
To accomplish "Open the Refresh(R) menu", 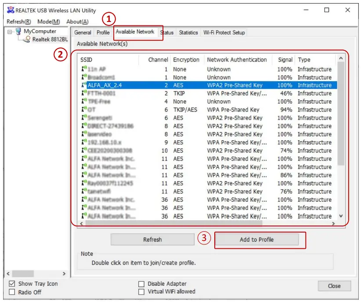I will tap(18, 22).
